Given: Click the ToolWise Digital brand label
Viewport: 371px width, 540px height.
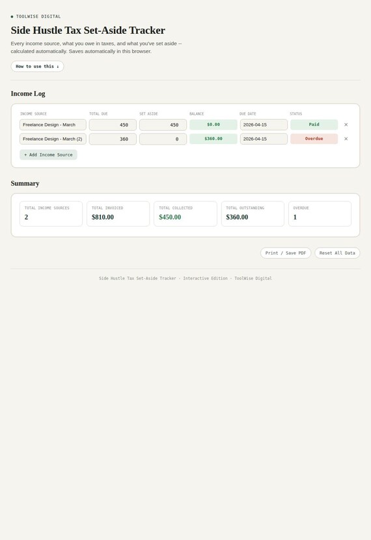Looking at the screenshot, I should pyautogui.click(x=38, y=16).
